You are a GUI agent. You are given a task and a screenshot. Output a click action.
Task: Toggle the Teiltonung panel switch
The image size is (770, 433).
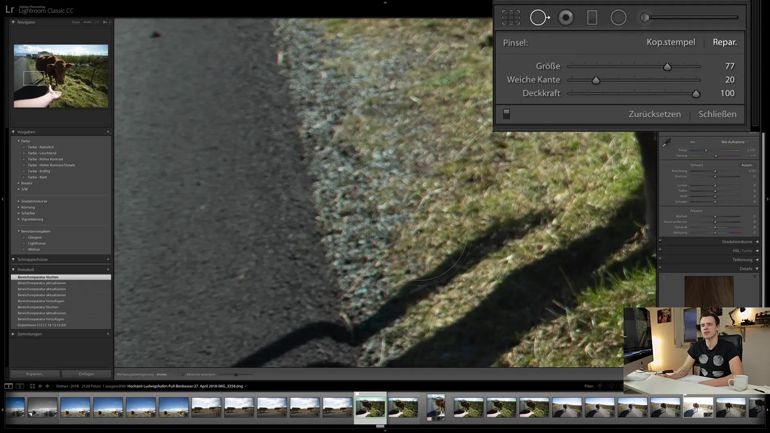click(x=660, y=259)
